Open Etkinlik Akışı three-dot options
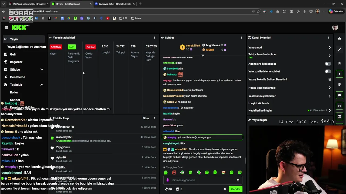 [x=155, y=118]
